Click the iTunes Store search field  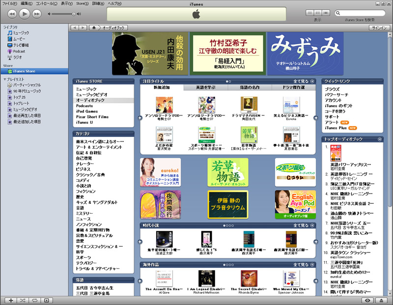pyautogui.click(x=360, y=13)
